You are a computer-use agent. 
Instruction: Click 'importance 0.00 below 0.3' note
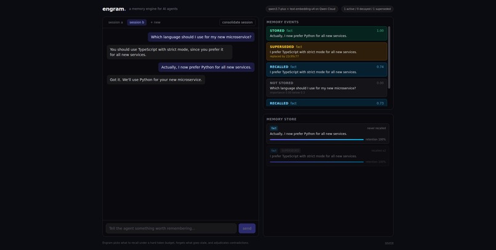tap(287, 93)
